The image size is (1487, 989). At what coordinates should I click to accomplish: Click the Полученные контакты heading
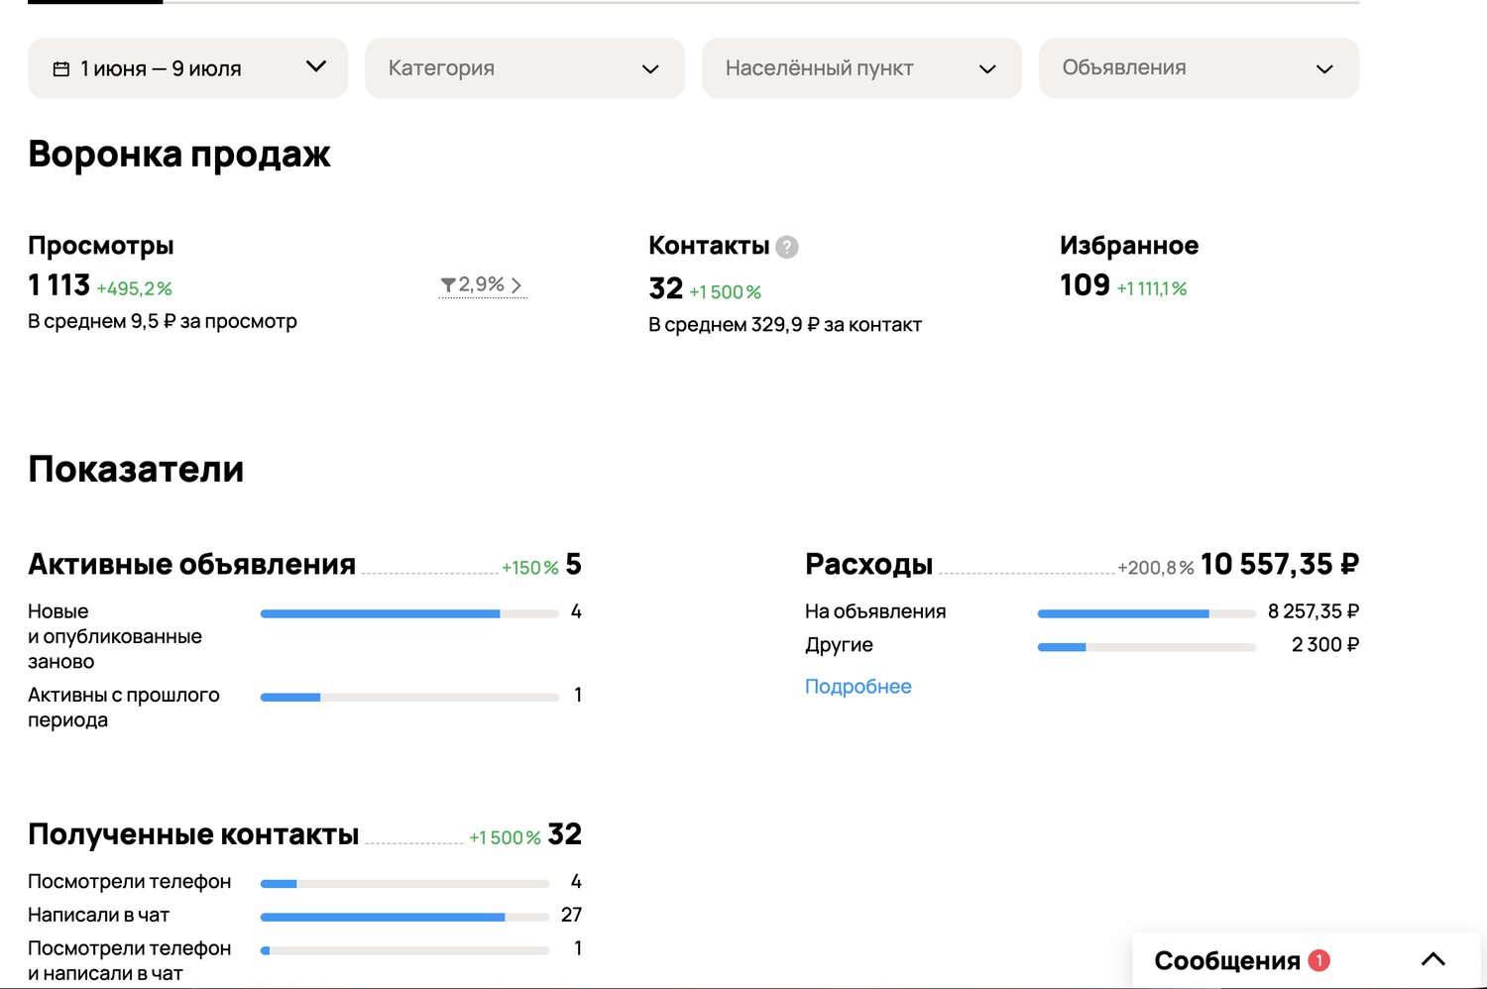point(193,834)
